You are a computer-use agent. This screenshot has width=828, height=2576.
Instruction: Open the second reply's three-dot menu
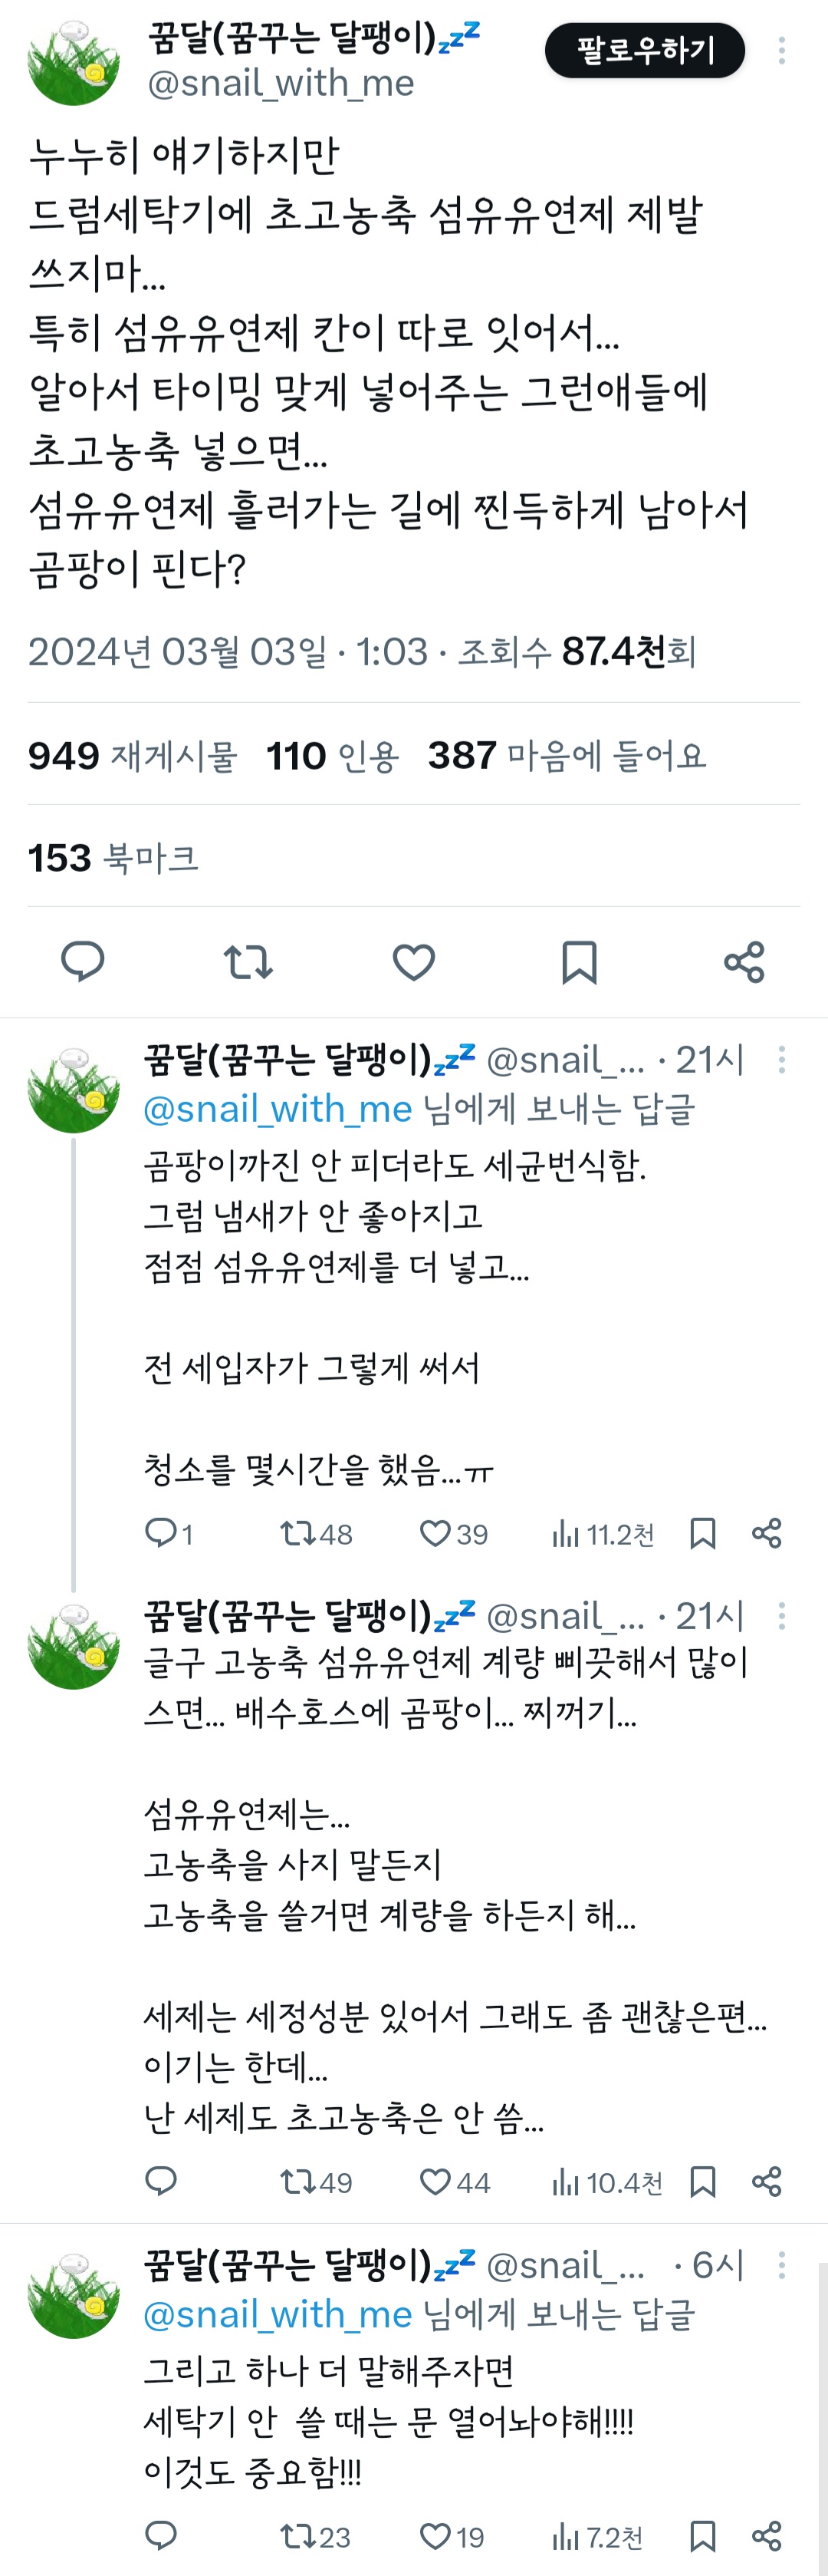pyautogui.click(x=781, y=1616)
